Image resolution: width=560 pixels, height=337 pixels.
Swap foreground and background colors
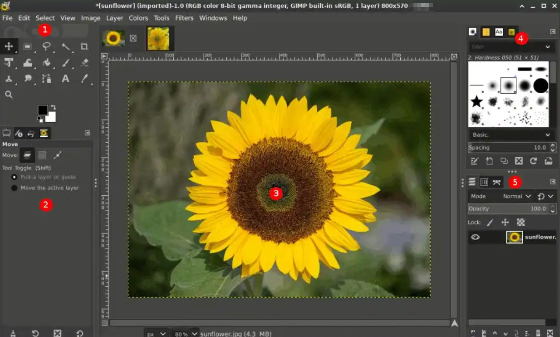point(53,107)
